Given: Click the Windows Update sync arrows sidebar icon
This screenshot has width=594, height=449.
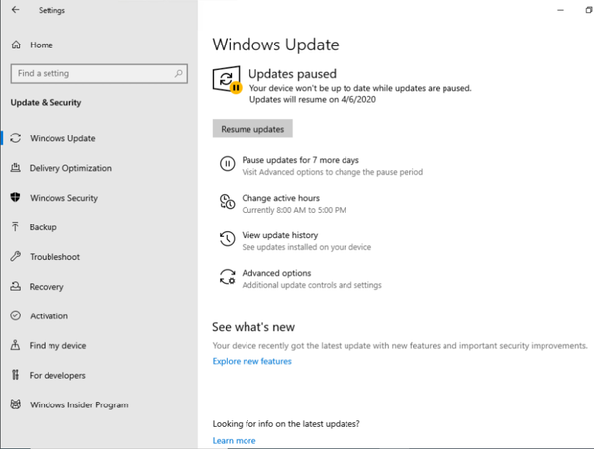Looking at the screenshot, I should coord(16,138).
